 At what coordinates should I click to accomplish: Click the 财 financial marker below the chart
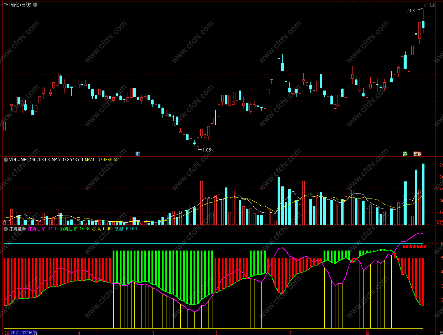coord(138,154)
